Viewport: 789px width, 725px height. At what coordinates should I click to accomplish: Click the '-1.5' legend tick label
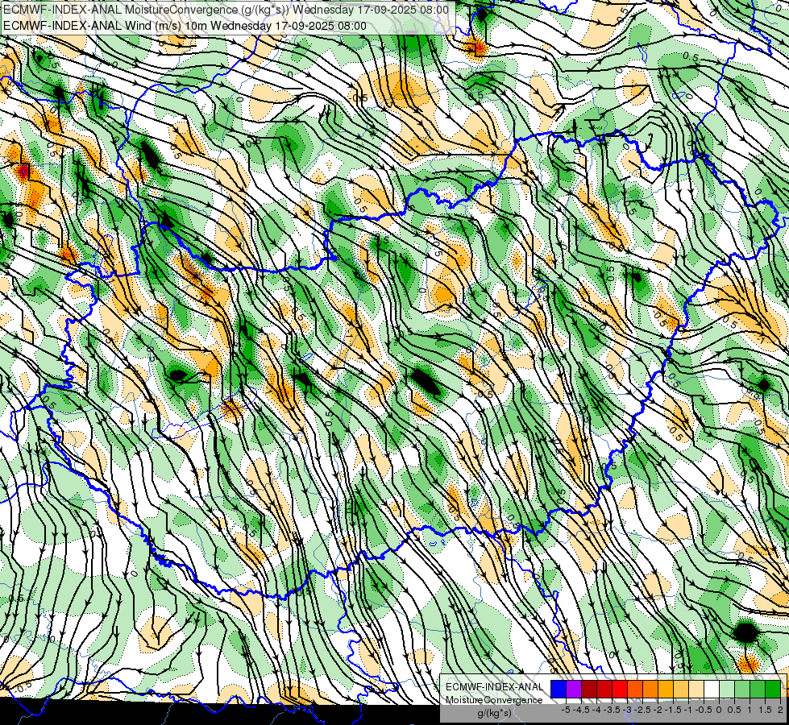click(673, 710)
